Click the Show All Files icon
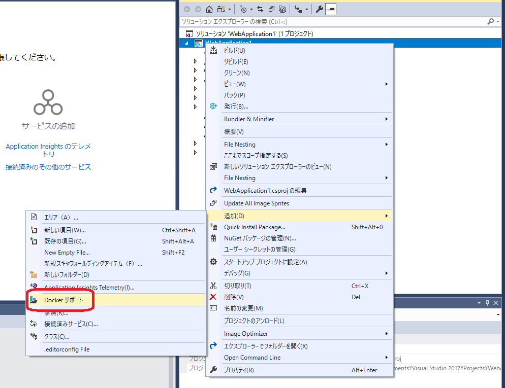This screenshot has width=505, height=388. coord(282,9)
